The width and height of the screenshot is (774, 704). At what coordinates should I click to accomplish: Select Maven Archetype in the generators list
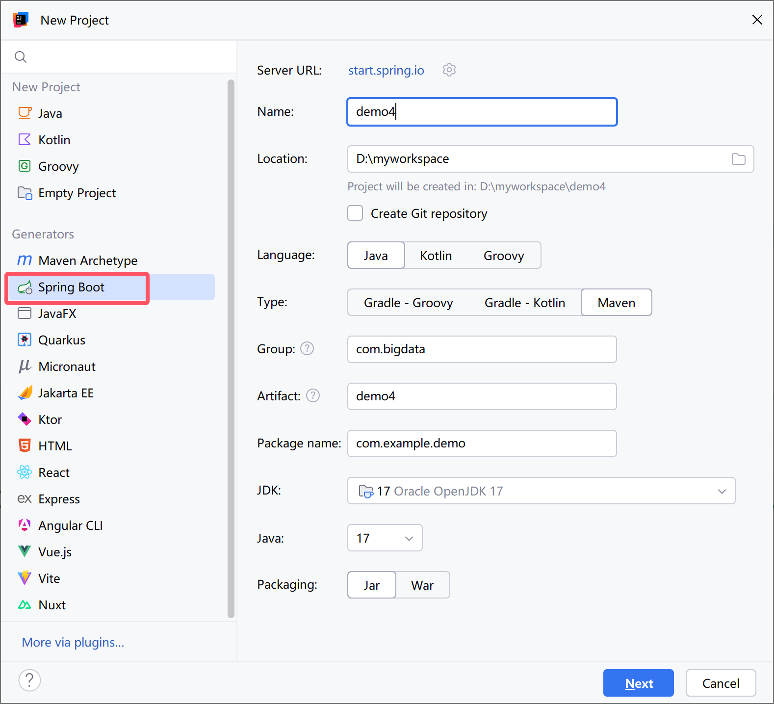pyautogui.click(x=87, y=261)
